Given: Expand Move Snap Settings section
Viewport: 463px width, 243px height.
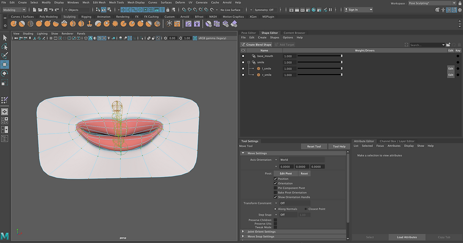Looking at the screenshot, I should (243, 237).
